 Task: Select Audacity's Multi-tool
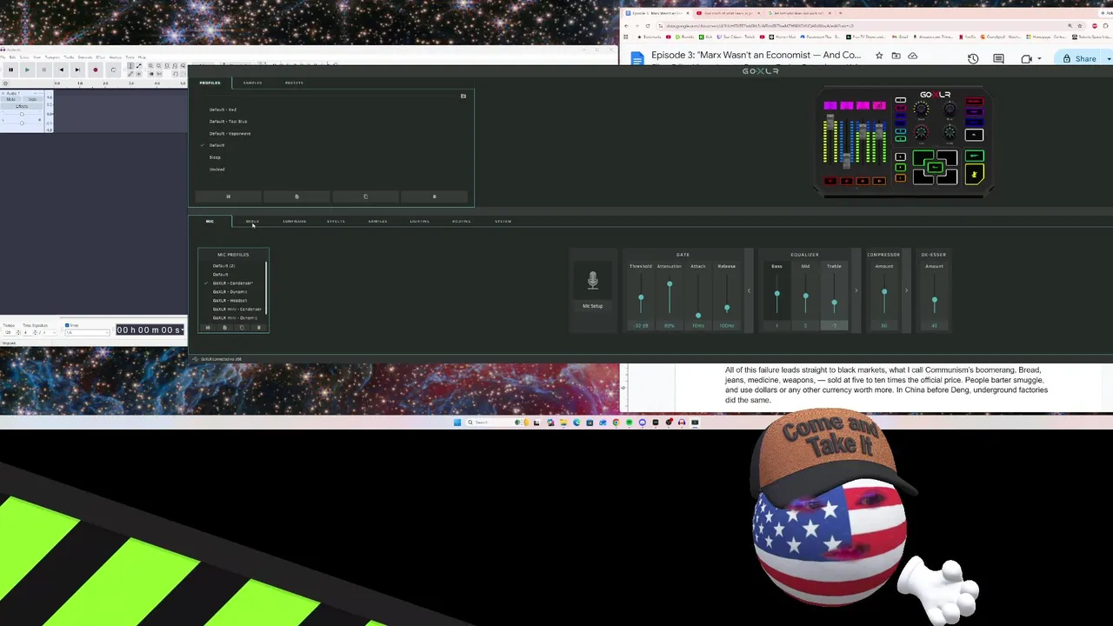tap(138, 74)
